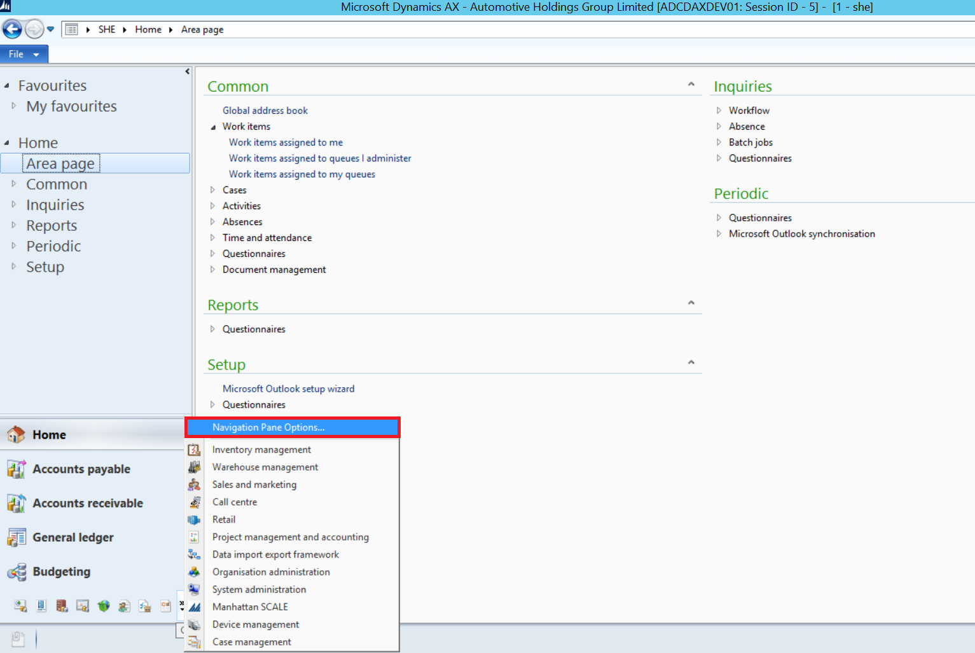Screen dimensions: 975x653
Task: Click the System administration icon
Action: 194,589
